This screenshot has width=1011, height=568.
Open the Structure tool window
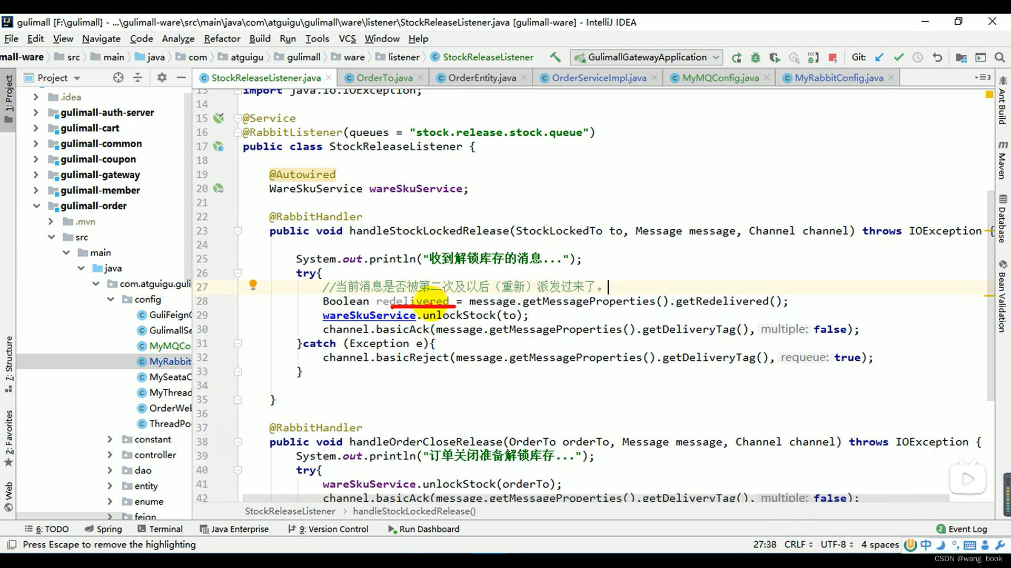tap(8, 364)
